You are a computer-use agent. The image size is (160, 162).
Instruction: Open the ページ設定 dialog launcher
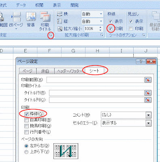pos(51,35)
